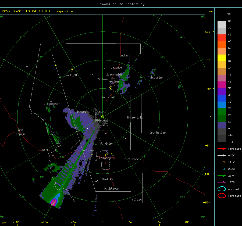This screenshot has width=242, height=226.
Task: Pick the cyan 27ZW arrow icon
Action: click(x=222, y=169)
